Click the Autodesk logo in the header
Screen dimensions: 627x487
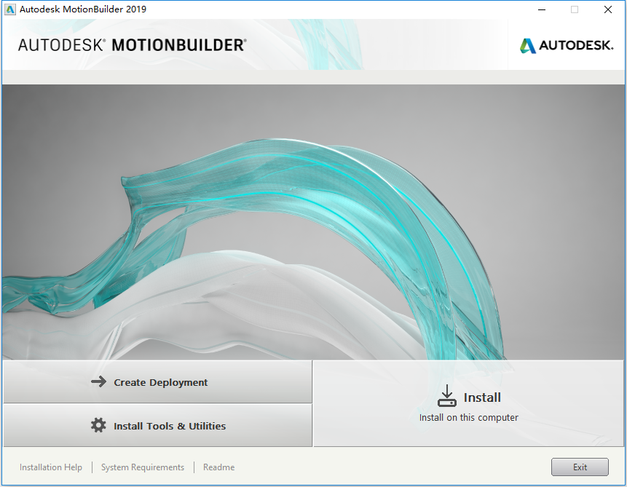[x=567, y=45]
